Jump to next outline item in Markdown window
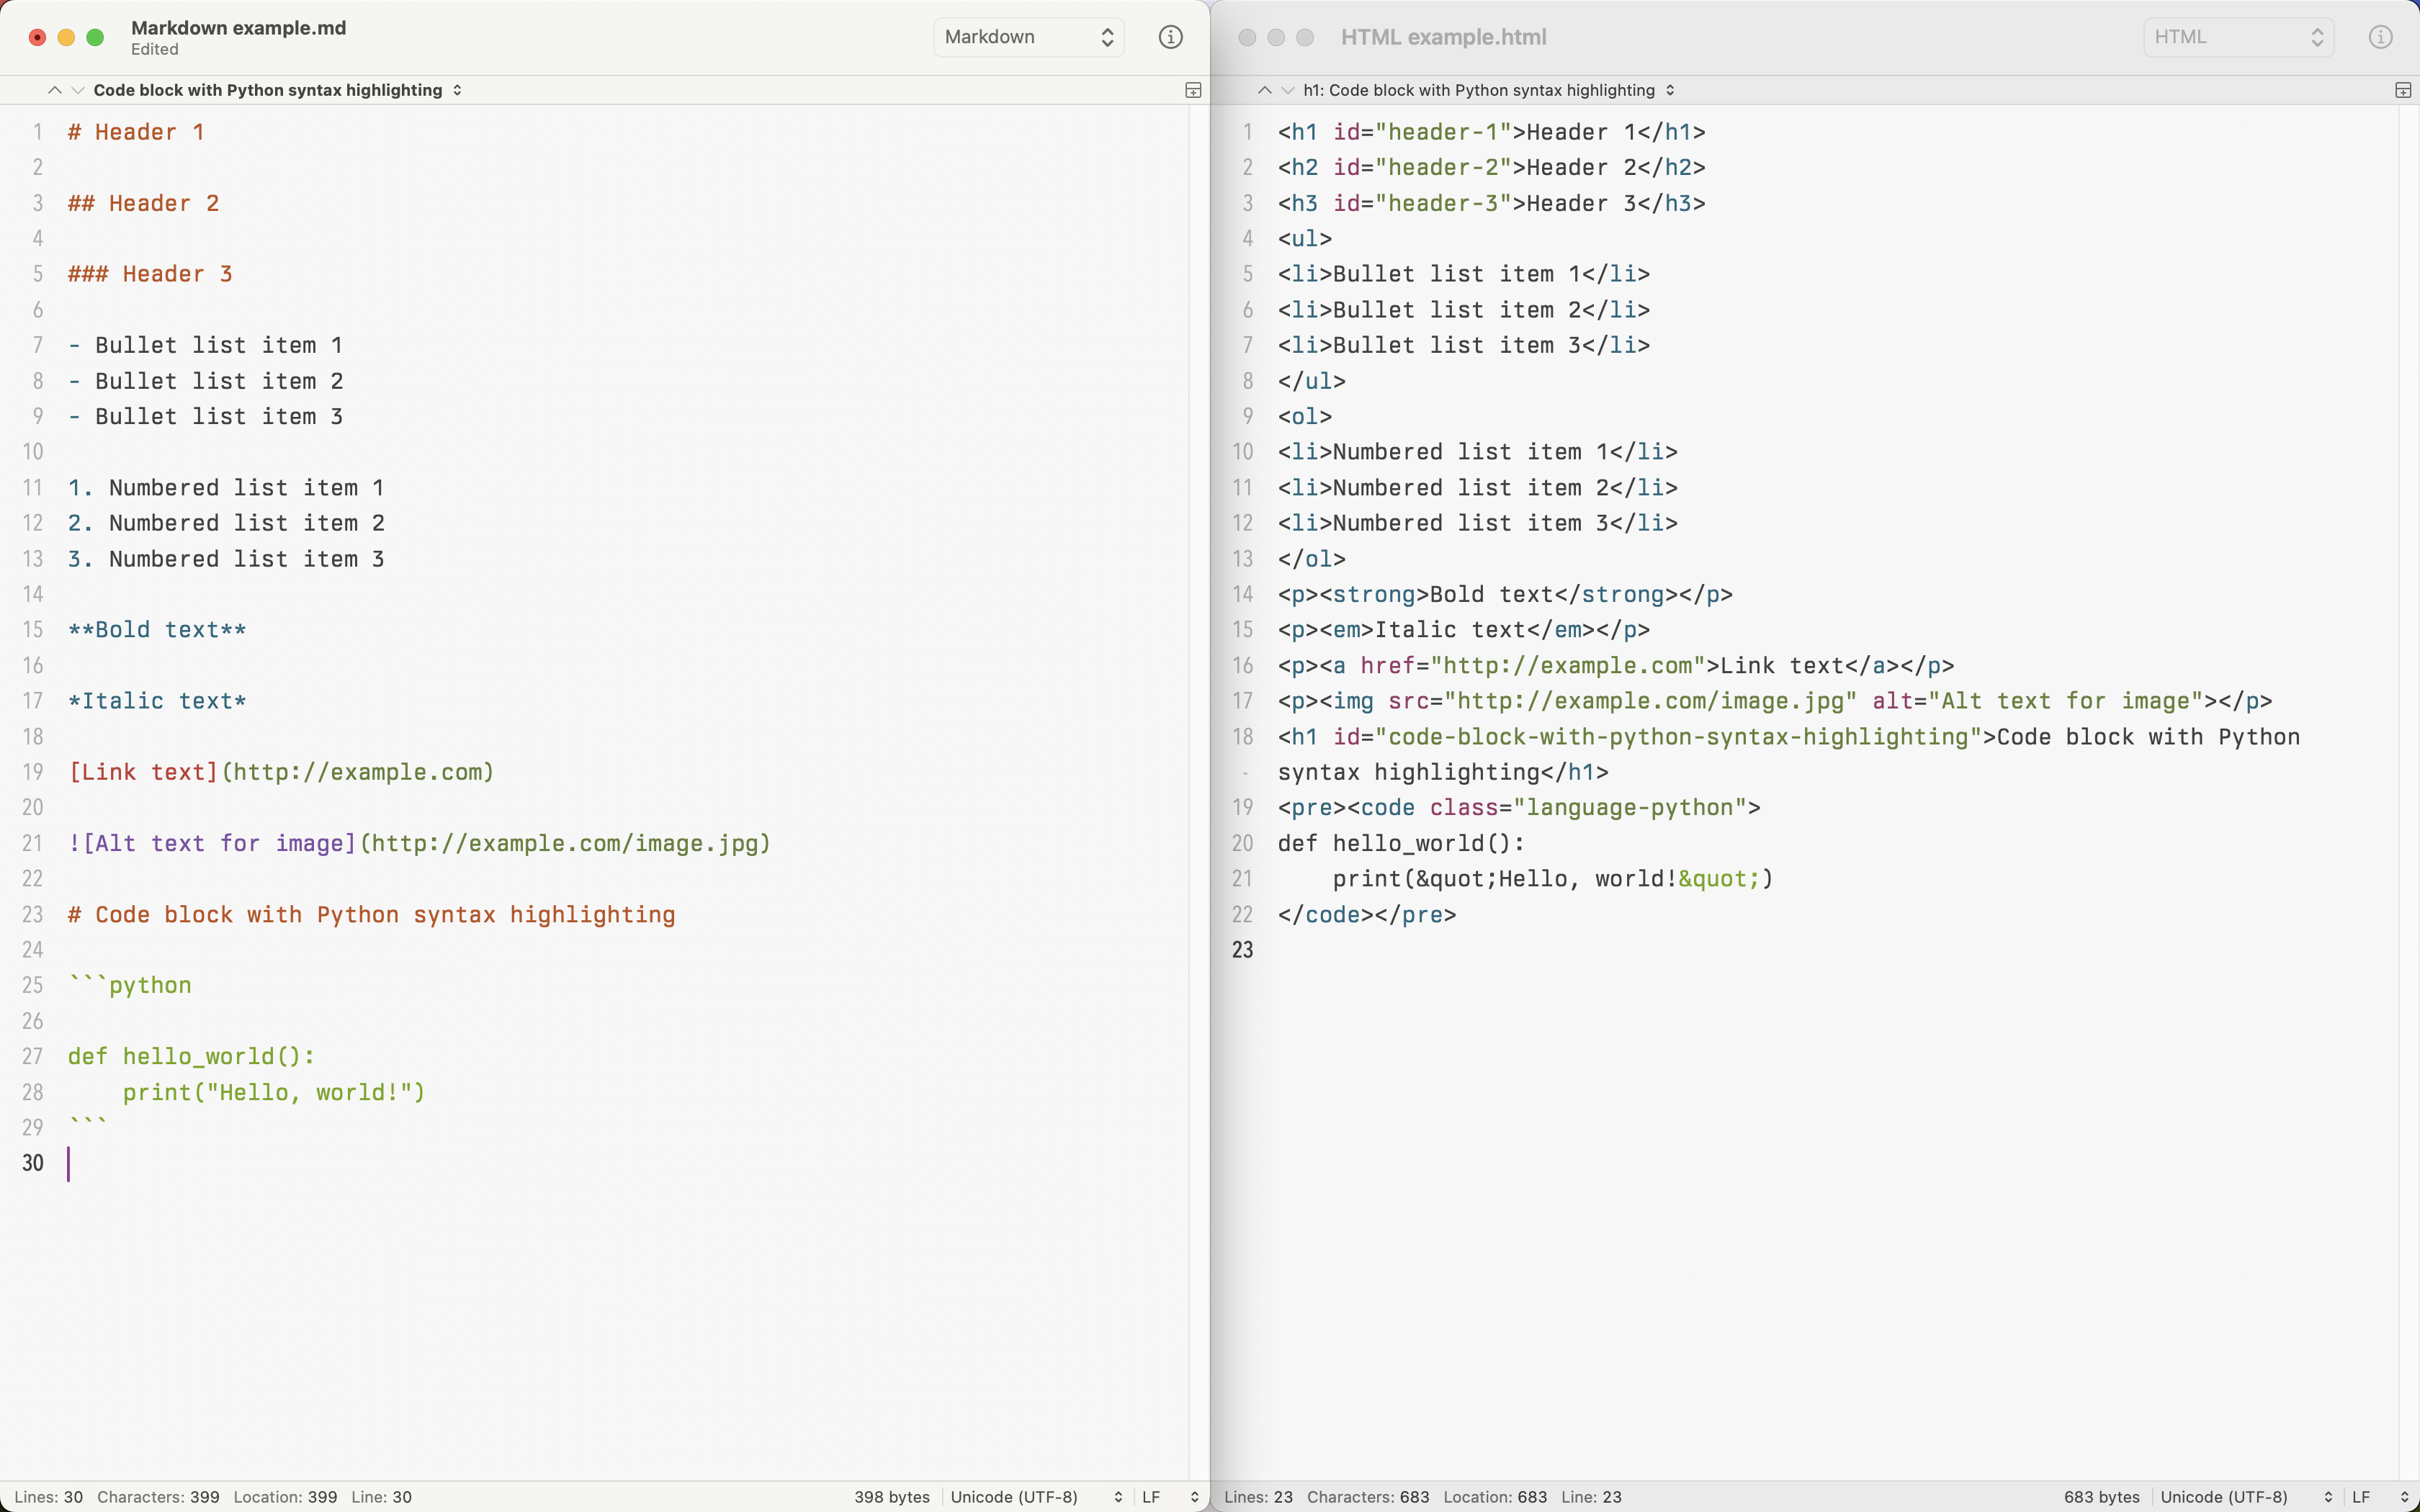 pos(79,89)
